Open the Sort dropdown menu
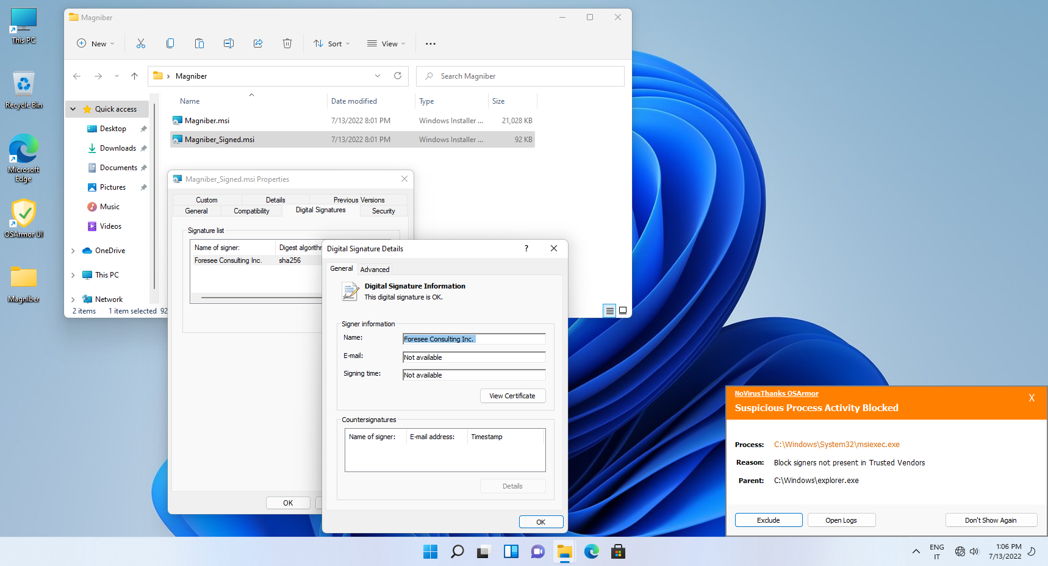 pos(332,43)
